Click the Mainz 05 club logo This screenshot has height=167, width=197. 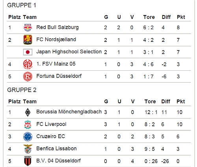point(28,64)
